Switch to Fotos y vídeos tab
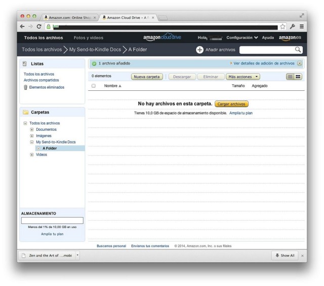 (x=88, y=38)
